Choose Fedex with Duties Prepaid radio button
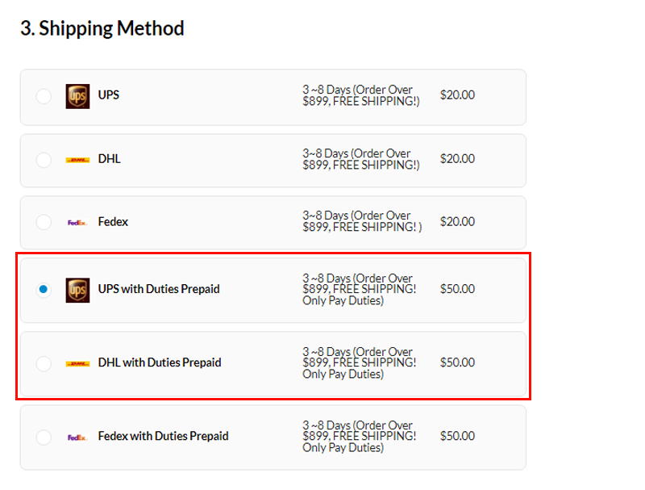Image resolution: width=645 pixels, height=490 pixels. (44, 437)
